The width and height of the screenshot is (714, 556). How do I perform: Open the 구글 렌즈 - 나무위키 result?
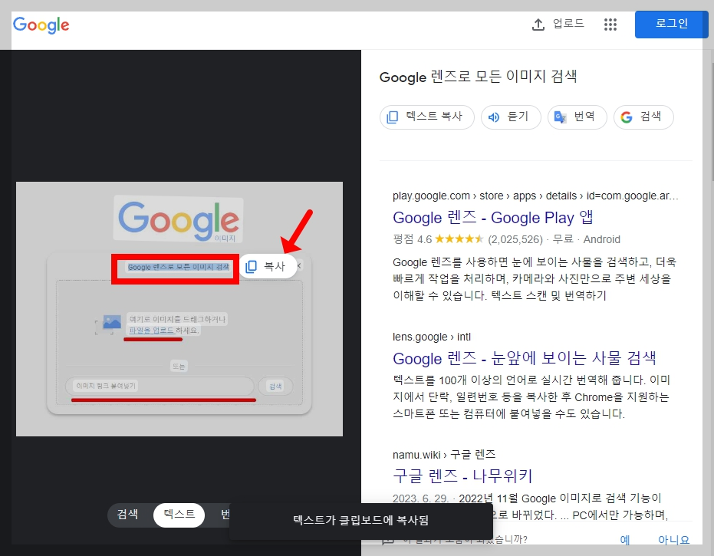[462, 475]
